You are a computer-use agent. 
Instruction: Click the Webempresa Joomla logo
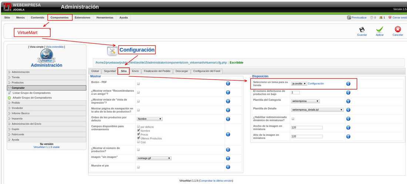pos(22,7)
